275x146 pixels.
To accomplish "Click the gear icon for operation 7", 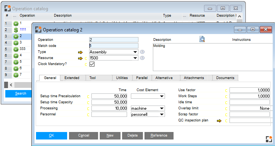I will (x=16, y=75).
